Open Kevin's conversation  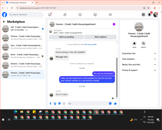tap(23, 56)
